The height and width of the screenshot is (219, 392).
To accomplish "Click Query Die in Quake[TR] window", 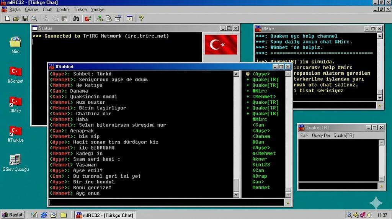I will pyautogui.click(x=321, y=136).
